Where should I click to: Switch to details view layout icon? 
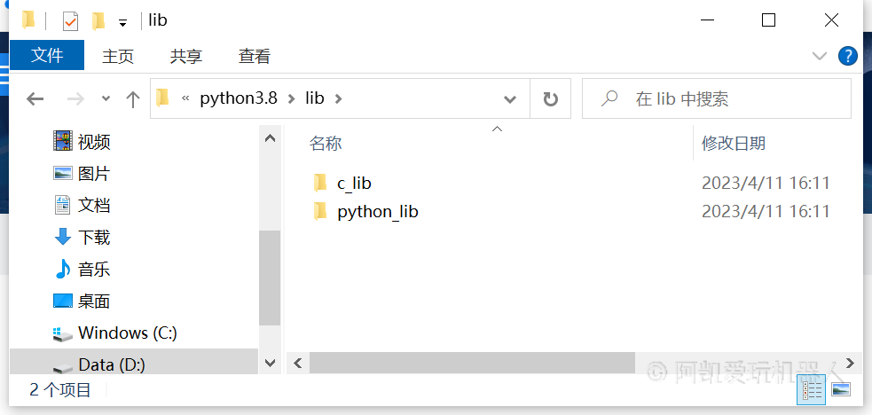coord(810,389)
